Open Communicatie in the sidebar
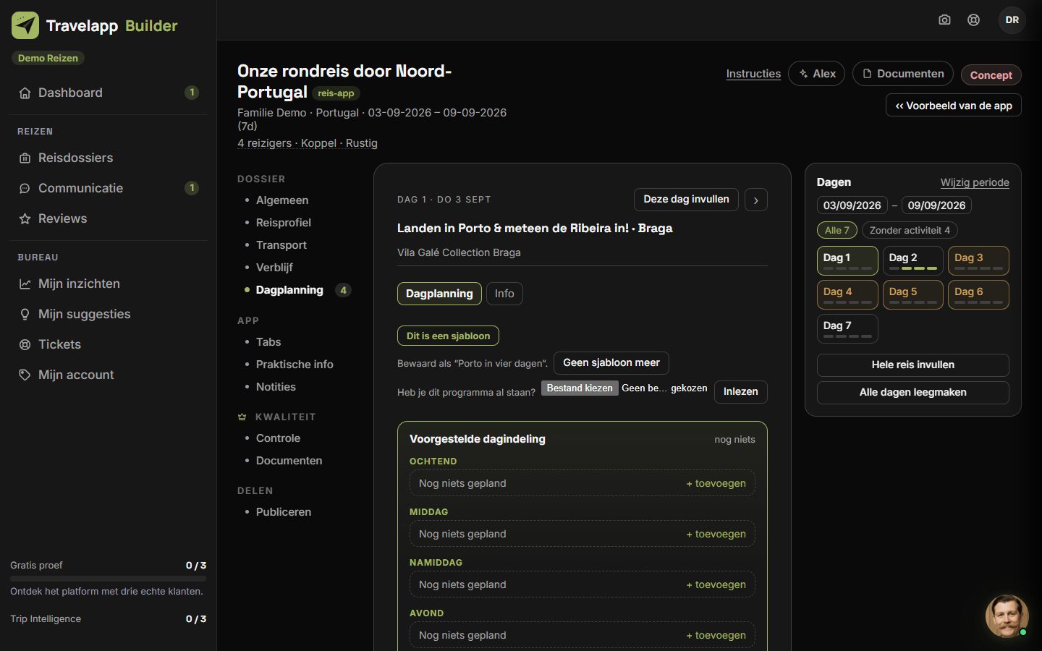Screen dimensions: 1042x651 pos(109,188)
